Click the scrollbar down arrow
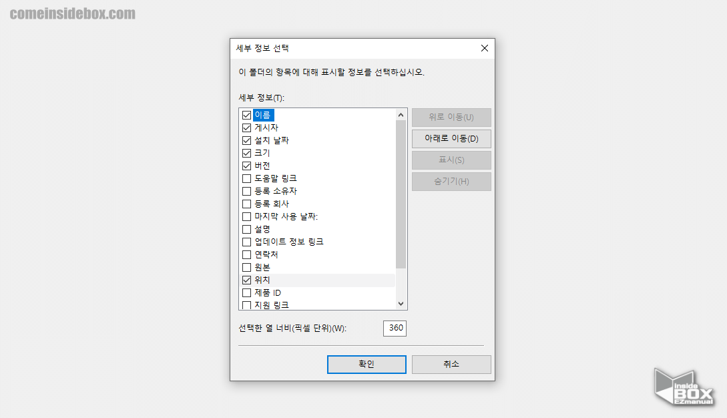Viewport: 727px width, 418px height. point(401,302)
